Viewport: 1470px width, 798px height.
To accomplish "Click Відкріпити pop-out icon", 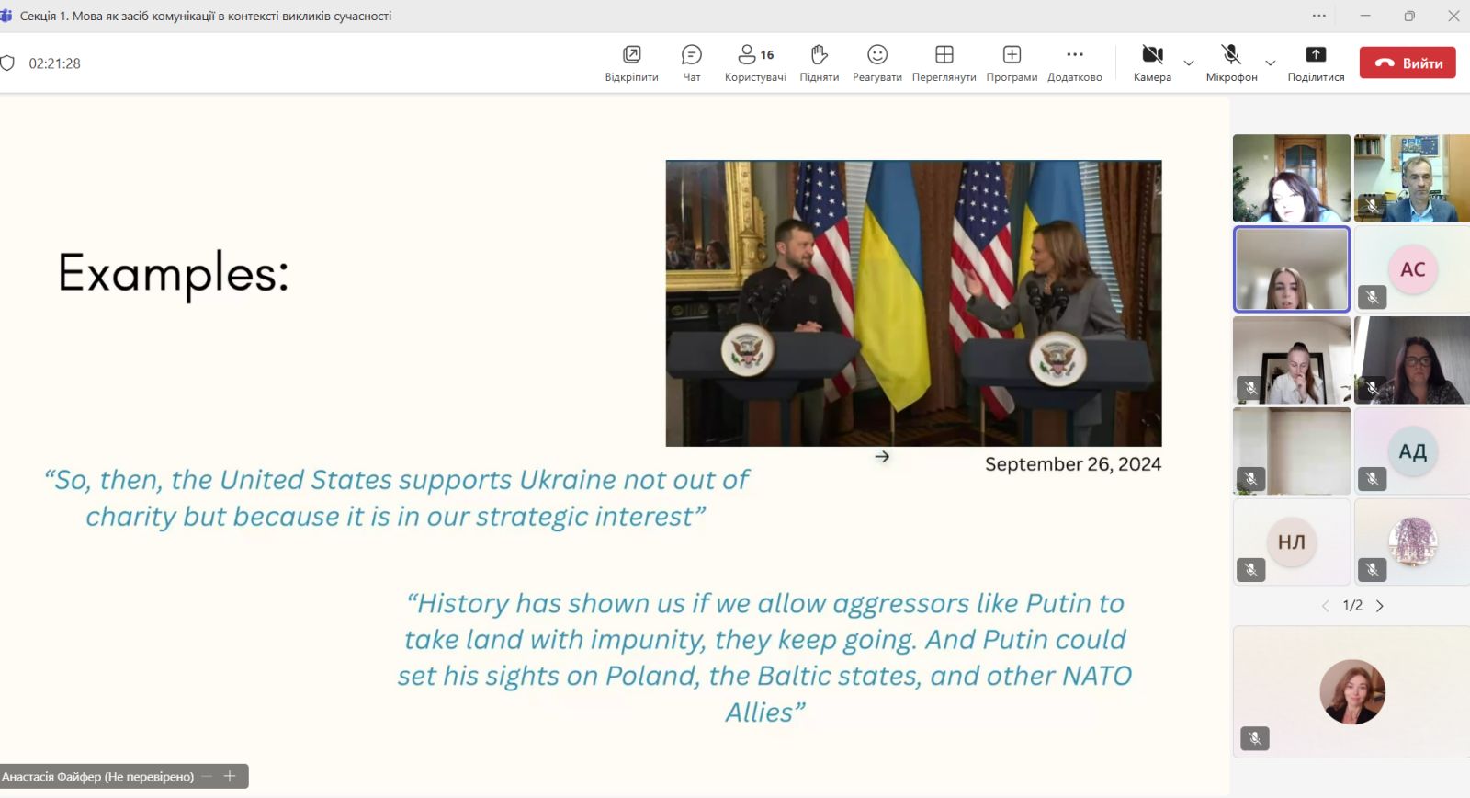I will [x=631, y=63].
